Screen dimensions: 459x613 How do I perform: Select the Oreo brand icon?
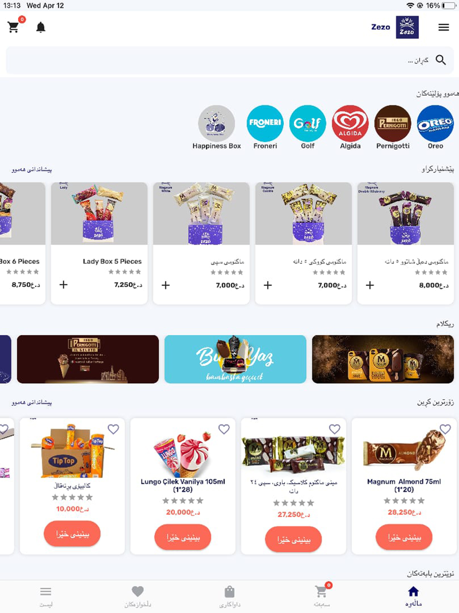pos(435,124)
